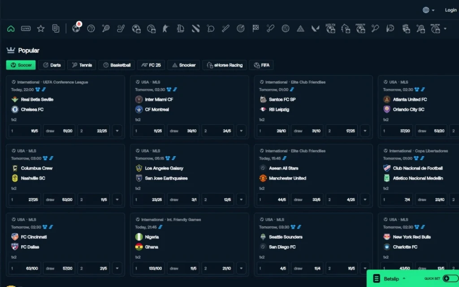Viewport: 459px width, 287px height.
Task: Open the Counter-Strike esports icon
Action: (165, 28)
